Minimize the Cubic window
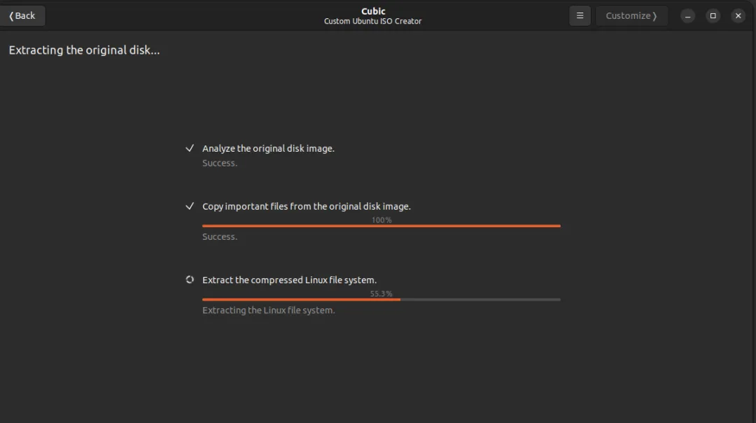Screen dimensions: 756x423 pos(687,16)
